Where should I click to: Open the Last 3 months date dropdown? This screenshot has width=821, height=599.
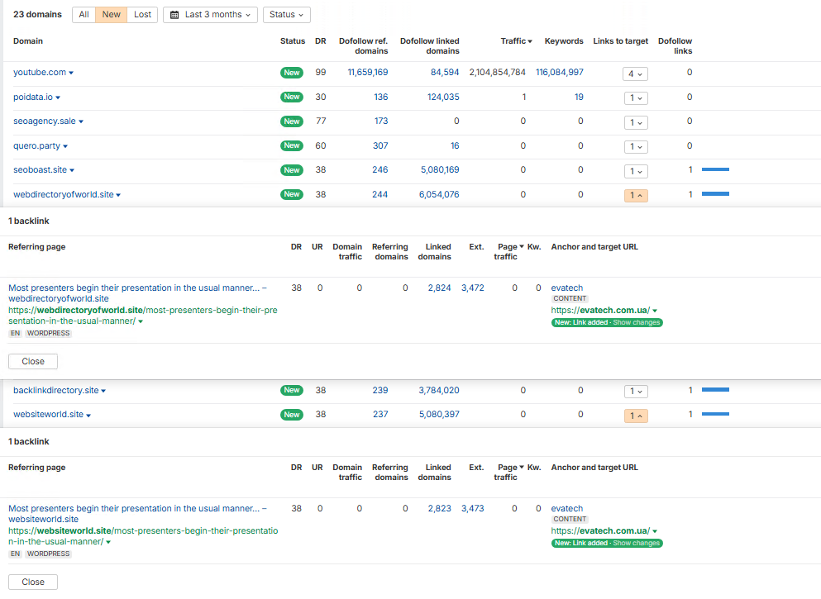[x=211, y=15]
